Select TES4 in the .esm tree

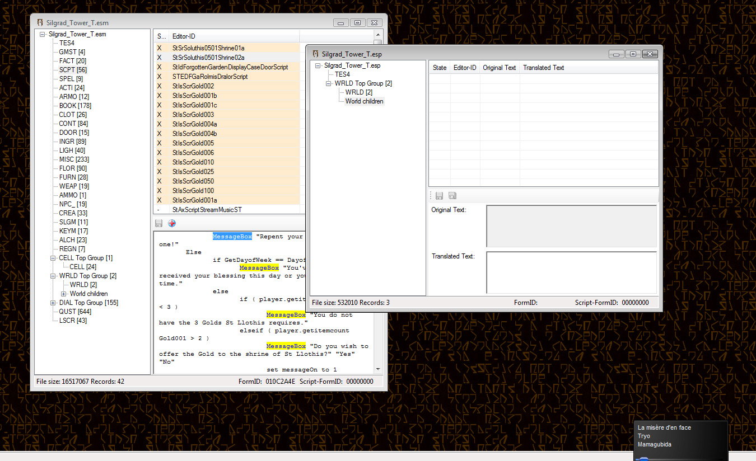click(67, 43)
